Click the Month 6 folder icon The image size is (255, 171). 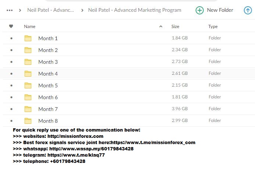[28, 97]
